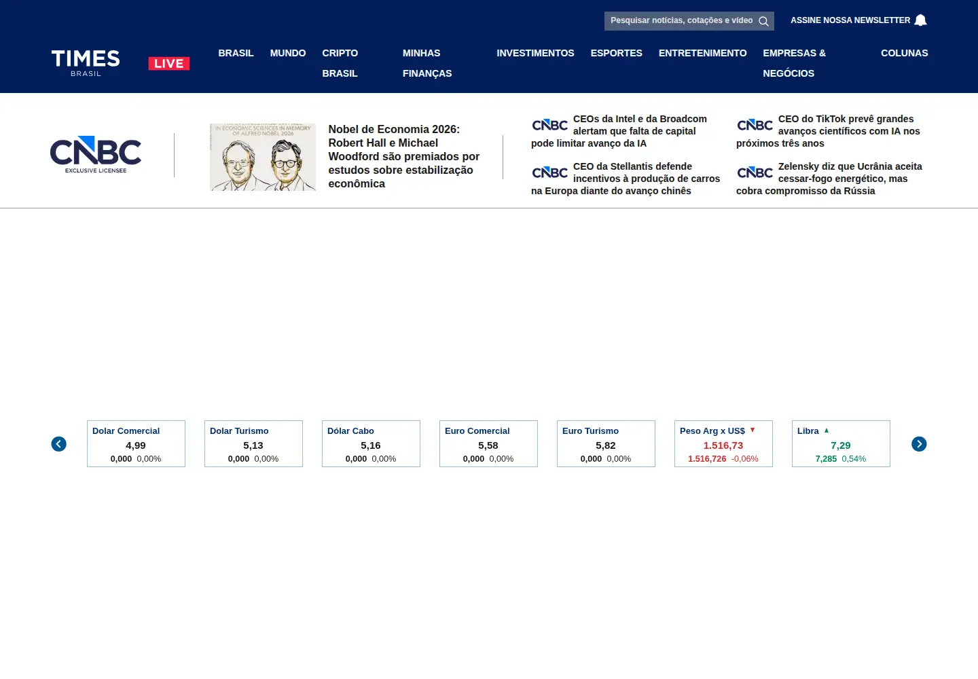Click the Times Brasil logo
Viewport: 978px width, 679px height.
pos(86,63)
